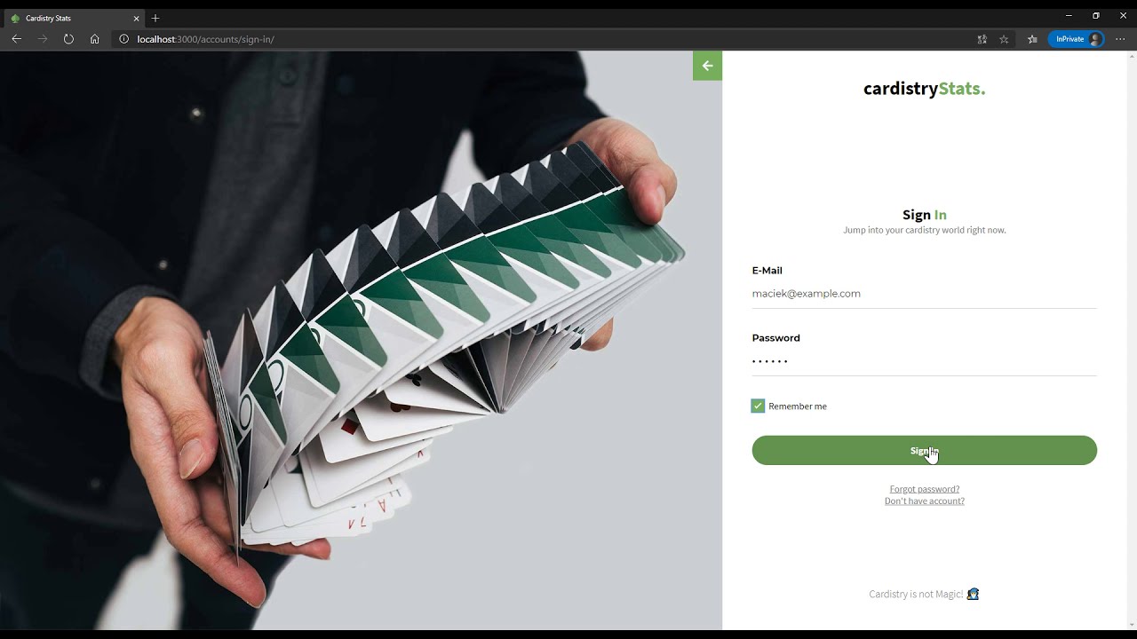Click the Remember me label
The image size is (1137, 639).
(798, 406)
